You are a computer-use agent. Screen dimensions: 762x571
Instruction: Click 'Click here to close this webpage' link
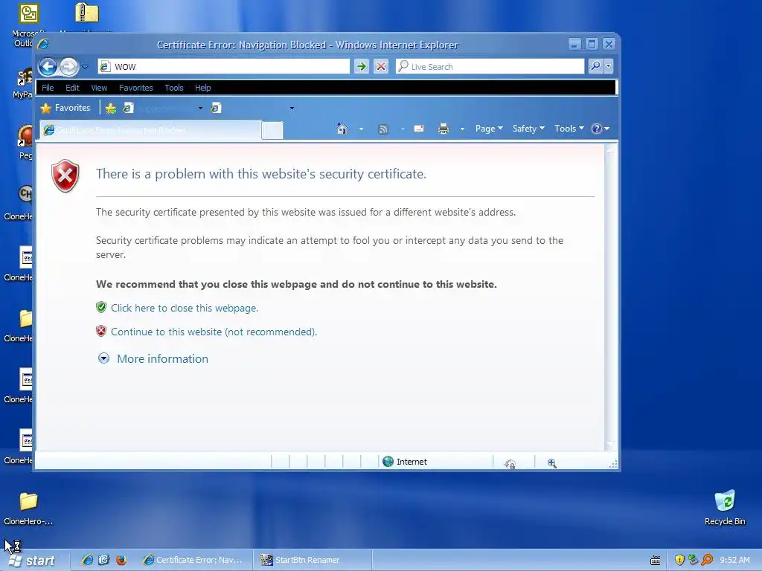[185, 309]
